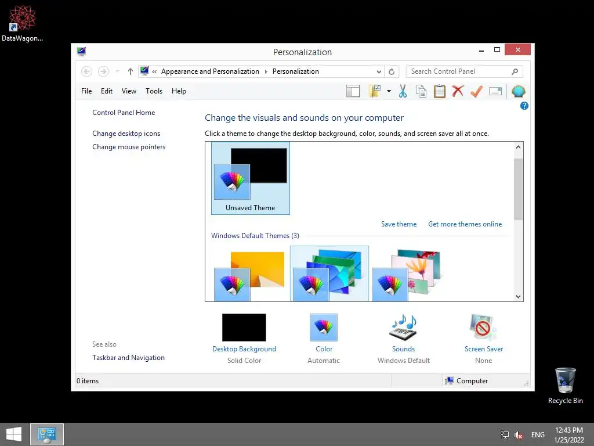
Task: Open Change desktop icons link
Action: pos(126,134)
